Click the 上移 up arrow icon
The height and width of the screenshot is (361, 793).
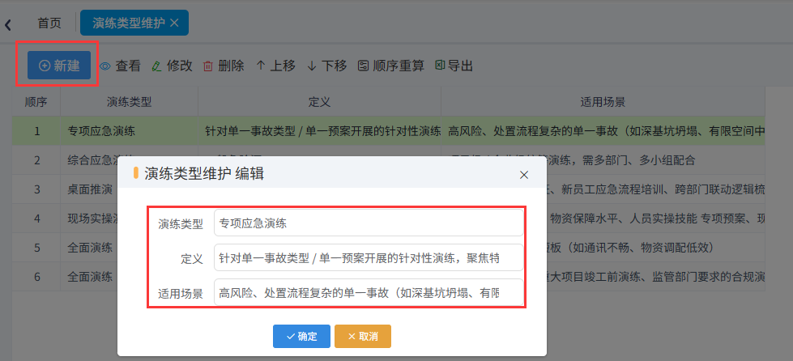pyautogui.click(x=261, y=66)
